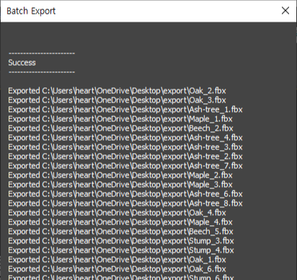Select the Success status line
Image resolution: width=297 pixels, height=280 pixels.
[22, 63]
